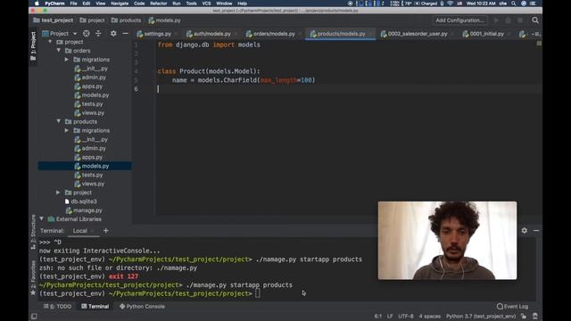Expand the inner project folder

(x=58, y=193)
